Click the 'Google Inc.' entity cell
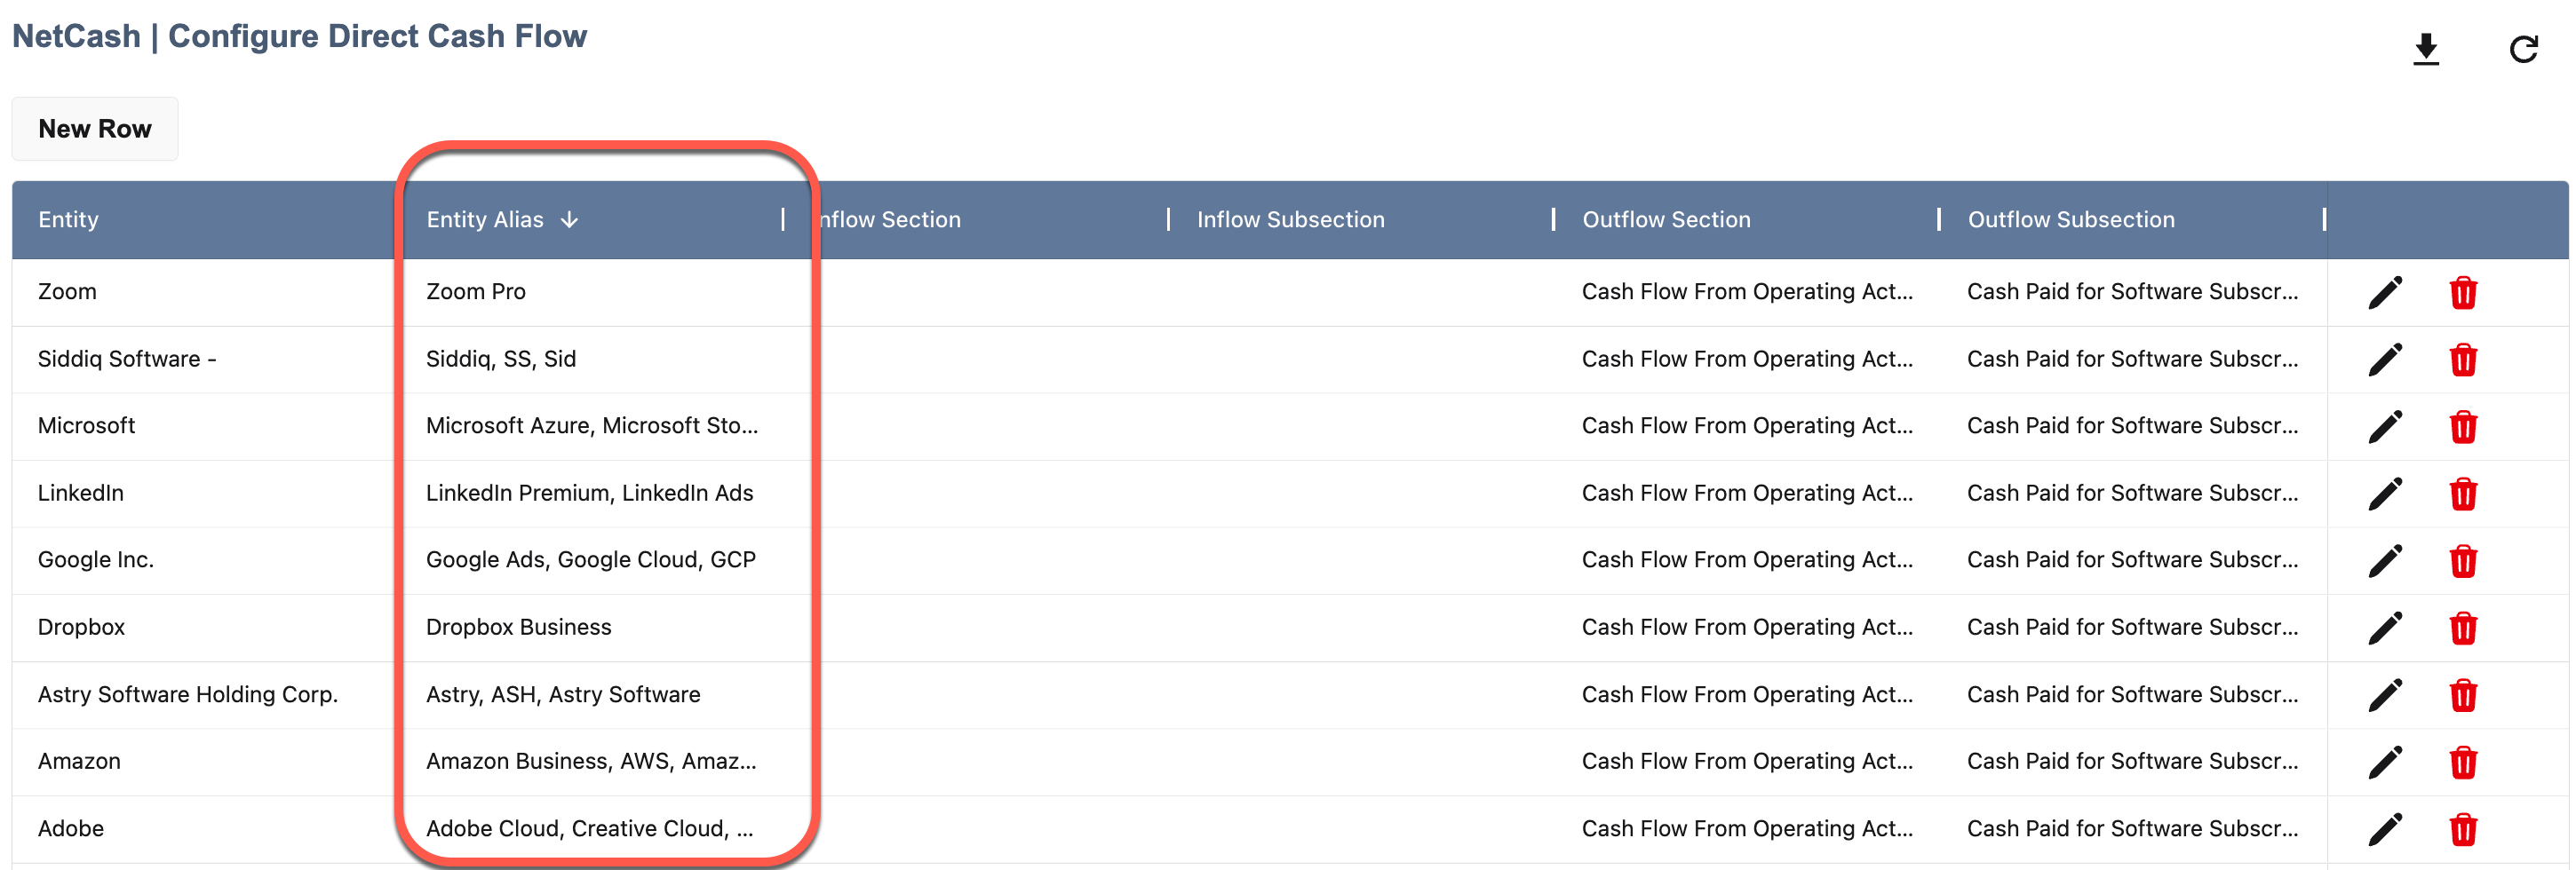The width and height of the screenshot is (2576, 870). [x=206, y=559]
